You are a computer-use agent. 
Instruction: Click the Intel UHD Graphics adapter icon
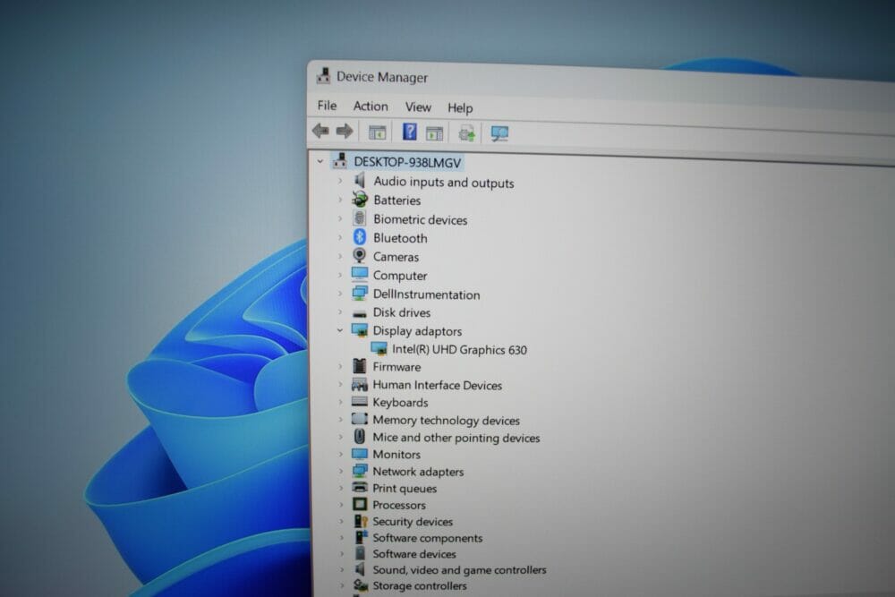coord(379,348)
